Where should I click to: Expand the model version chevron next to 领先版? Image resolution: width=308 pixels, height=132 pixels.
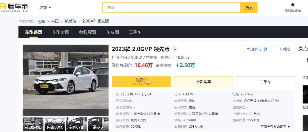point(175,49)
